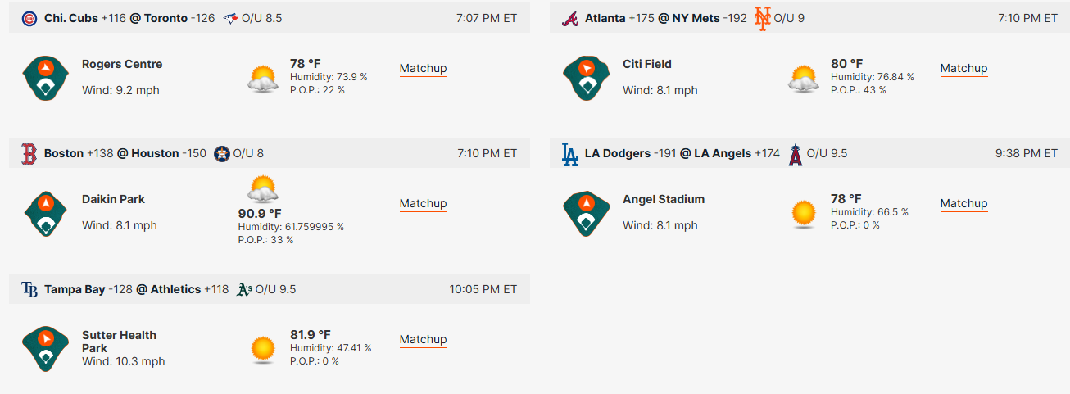Select the Rogers Centre wind direction field icon
This screenshot has width=1070, height=394.
coord(45,78)
